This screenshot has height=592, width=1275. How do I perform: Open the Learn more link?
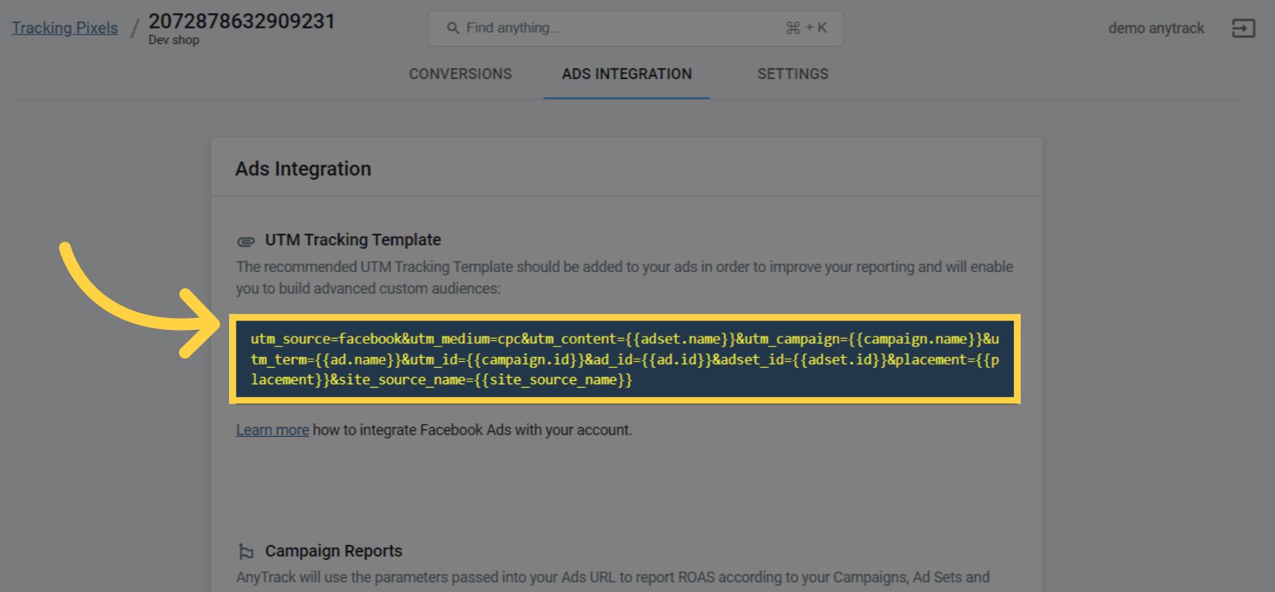(x=272, y=430)
